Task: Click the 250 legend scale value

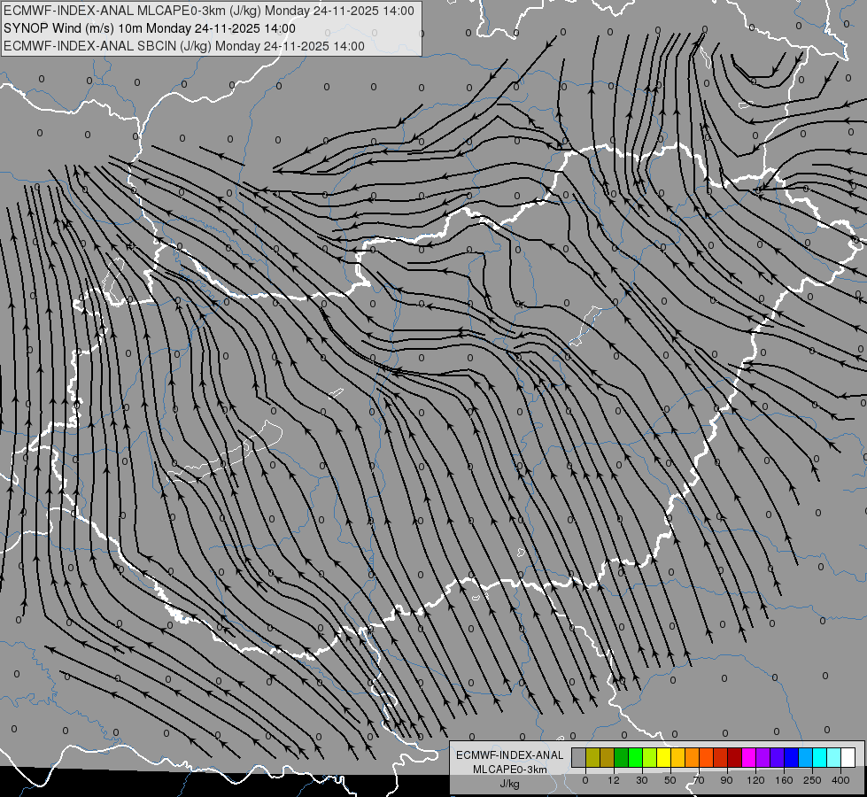Action: [812, 780]
